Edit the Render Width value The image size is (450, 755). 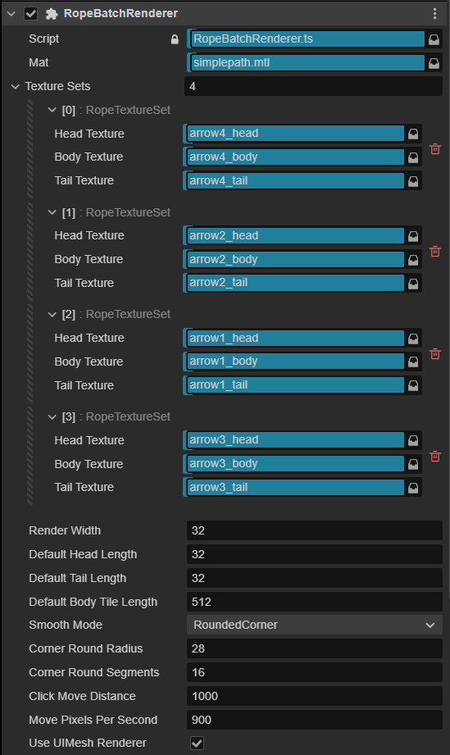click(x=314, y=530)
